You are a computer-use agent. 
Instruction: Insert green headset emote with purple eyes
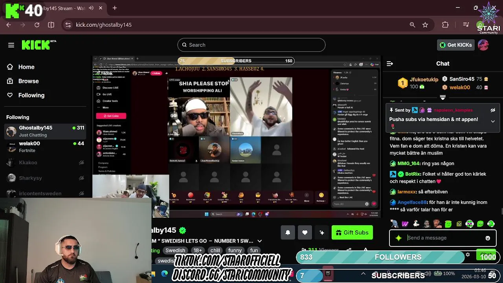point(470,224)
